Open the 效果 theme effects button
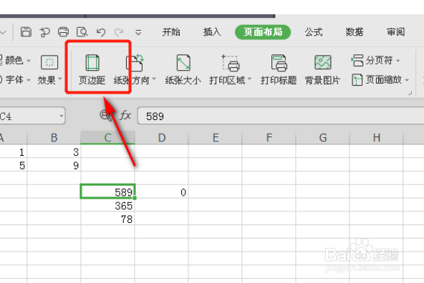 coord(49,69)
